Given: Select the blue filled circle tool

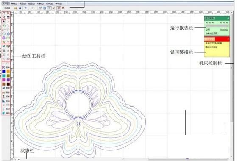Looking at the screenshot, I should coord(8,34).
